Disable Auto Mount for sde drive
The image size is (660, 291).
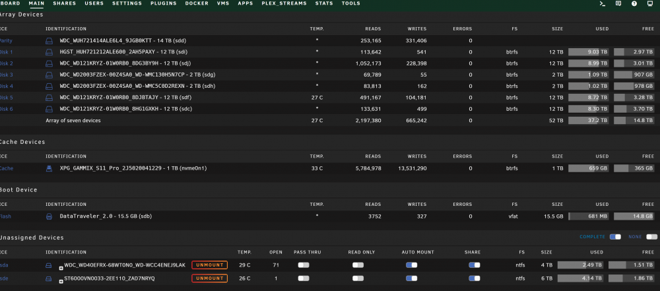pyautogui.click(x=412, y=278)
